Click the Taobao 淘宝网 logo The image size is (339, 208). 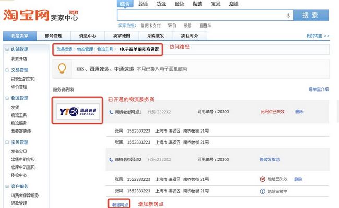(x=26, y=15)
